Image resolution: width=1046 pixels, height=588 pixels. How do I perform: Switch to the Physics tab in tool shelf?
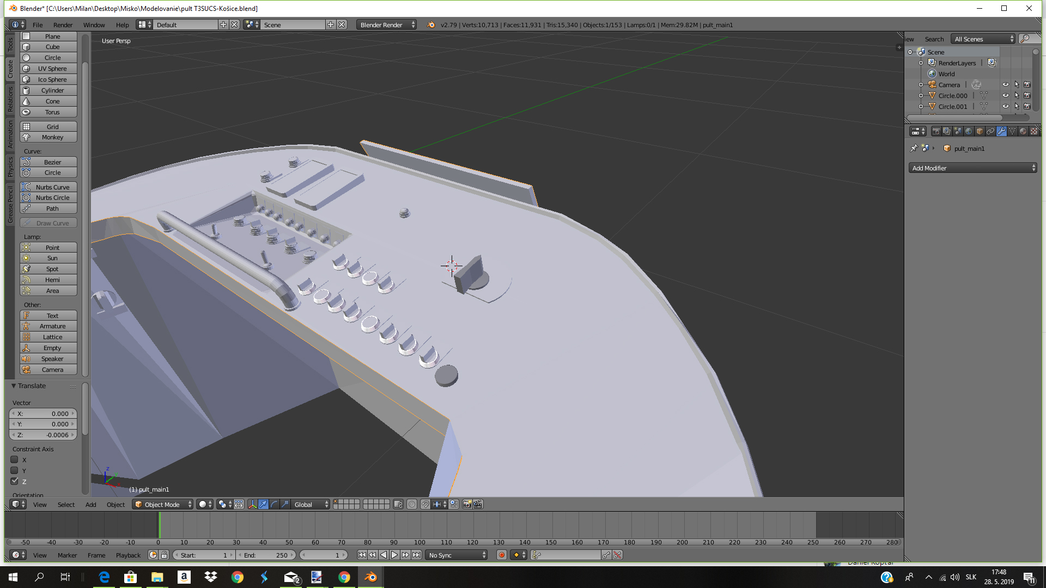[x=10, y=167]
